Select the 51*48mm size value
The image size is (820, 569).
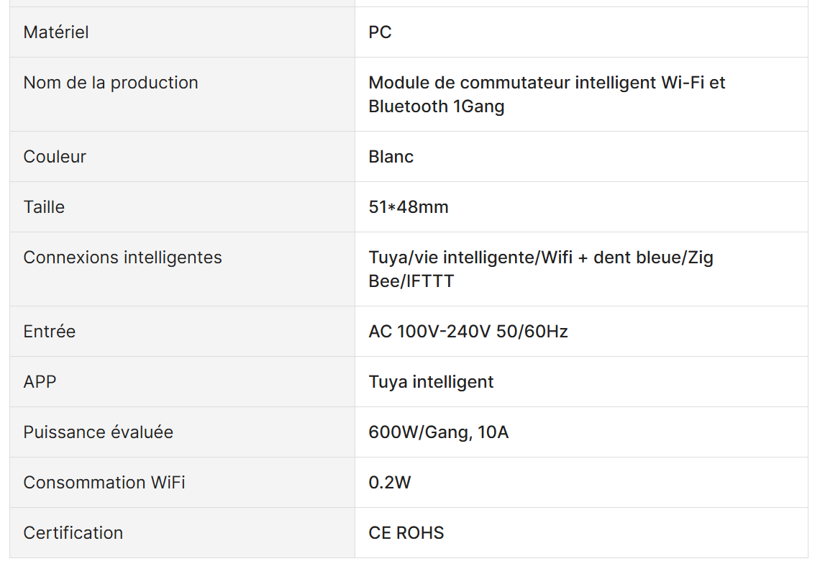click(x=409, y=207)
